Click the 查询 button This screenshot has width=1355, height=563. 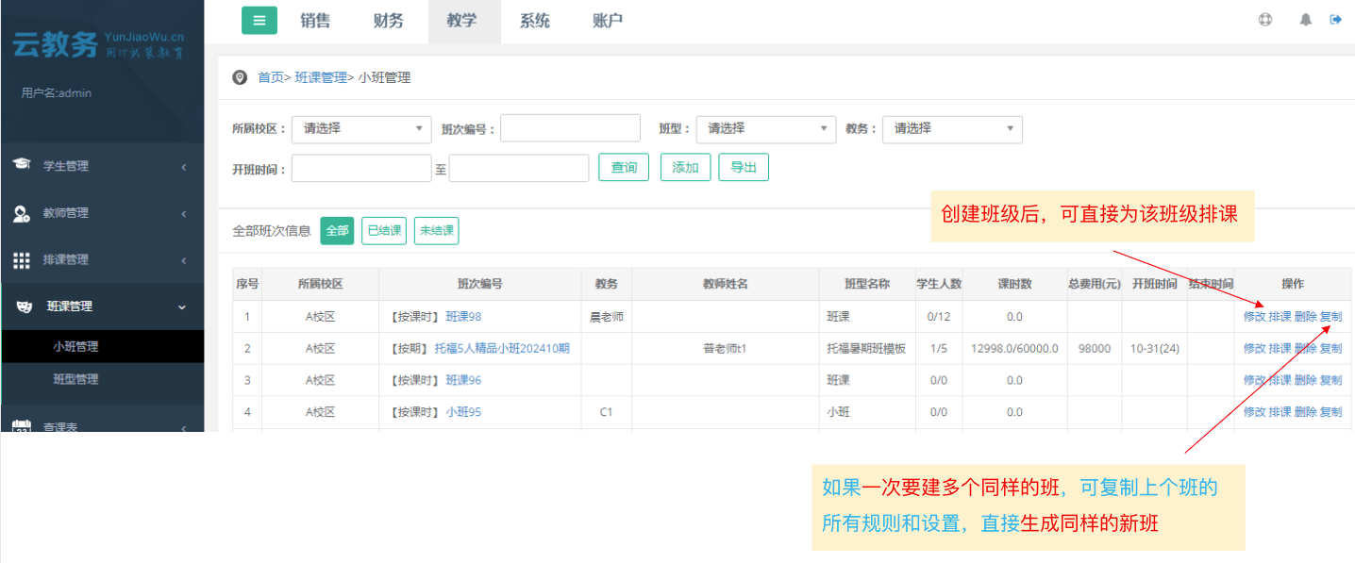tap(624, 168)
